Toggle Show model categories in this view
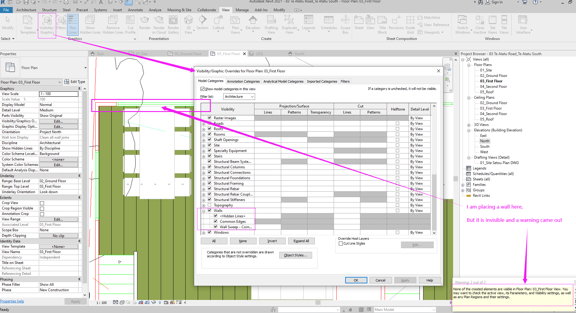The height and width of the screenshot is (313, 576). tap(202, 89)
